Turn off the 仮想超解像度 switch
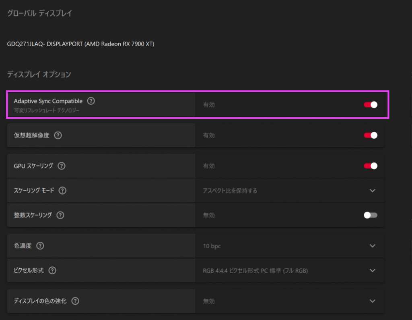Screen dimensions: 412x320 (x=370, y=135)
